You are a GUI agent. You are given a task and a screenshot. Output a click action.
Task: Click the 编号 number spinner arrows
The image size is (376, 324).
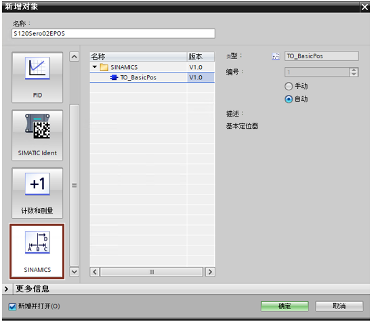[x=354, y=72]
